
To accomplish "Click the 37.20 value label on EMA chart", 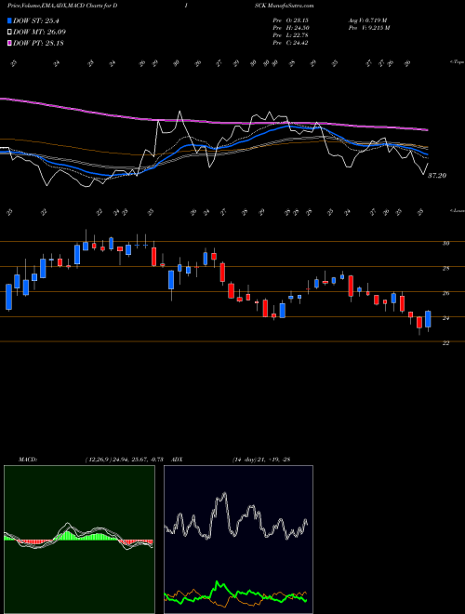I will tap(437, 176).
